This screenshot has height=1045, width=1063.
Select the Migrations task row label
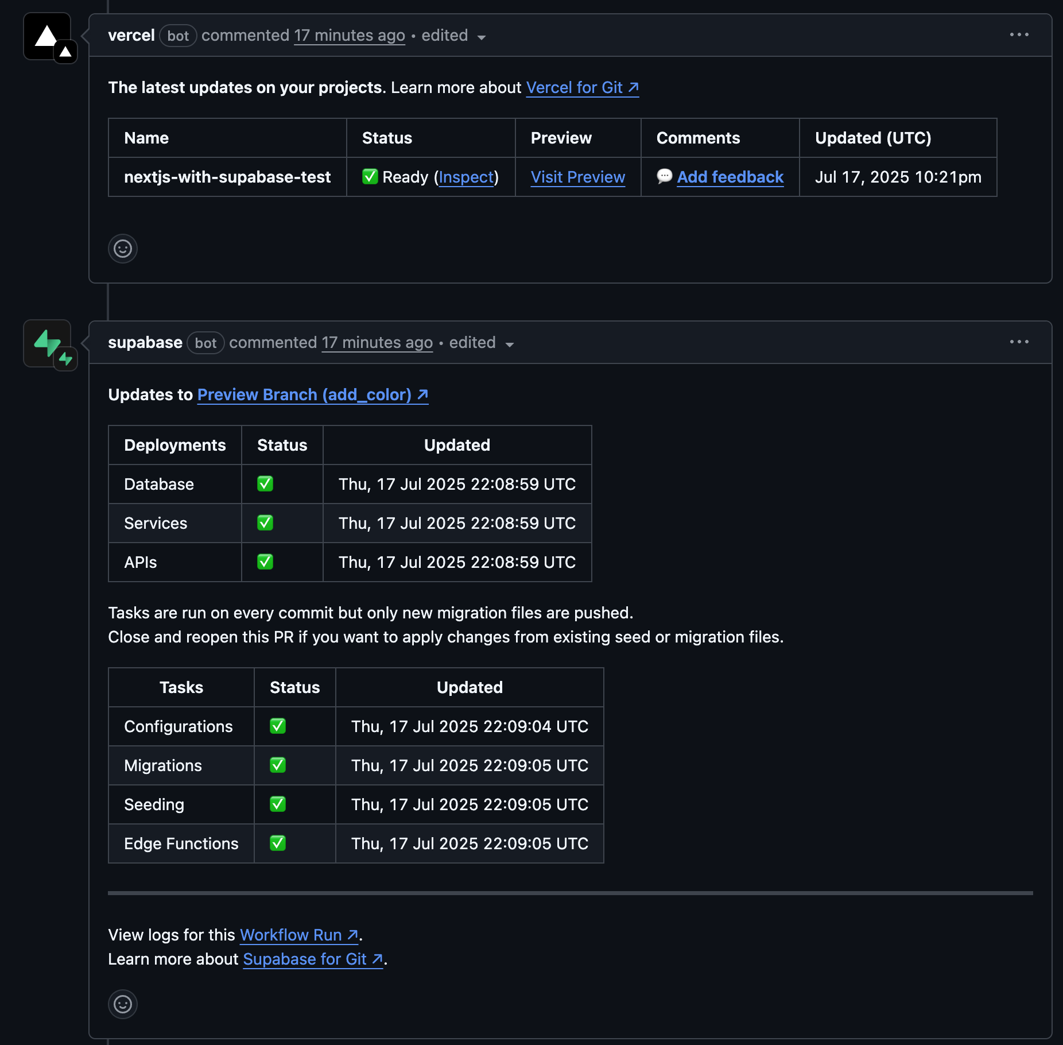[x=163, y=766]
